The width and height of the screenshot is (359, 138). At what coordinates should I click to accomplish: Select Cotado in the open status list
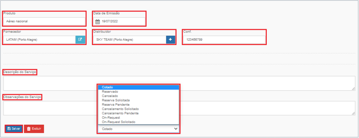tap(138, 87)
